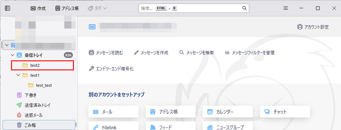Click the document icon of 下書き
Viewport: 341px width, 130px height.
19,95
